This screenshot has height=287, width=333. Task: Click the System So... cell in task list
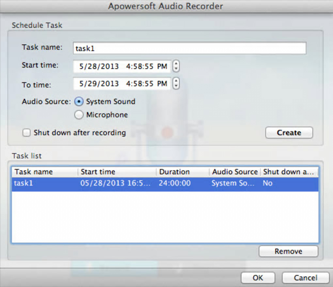point(233,183)
